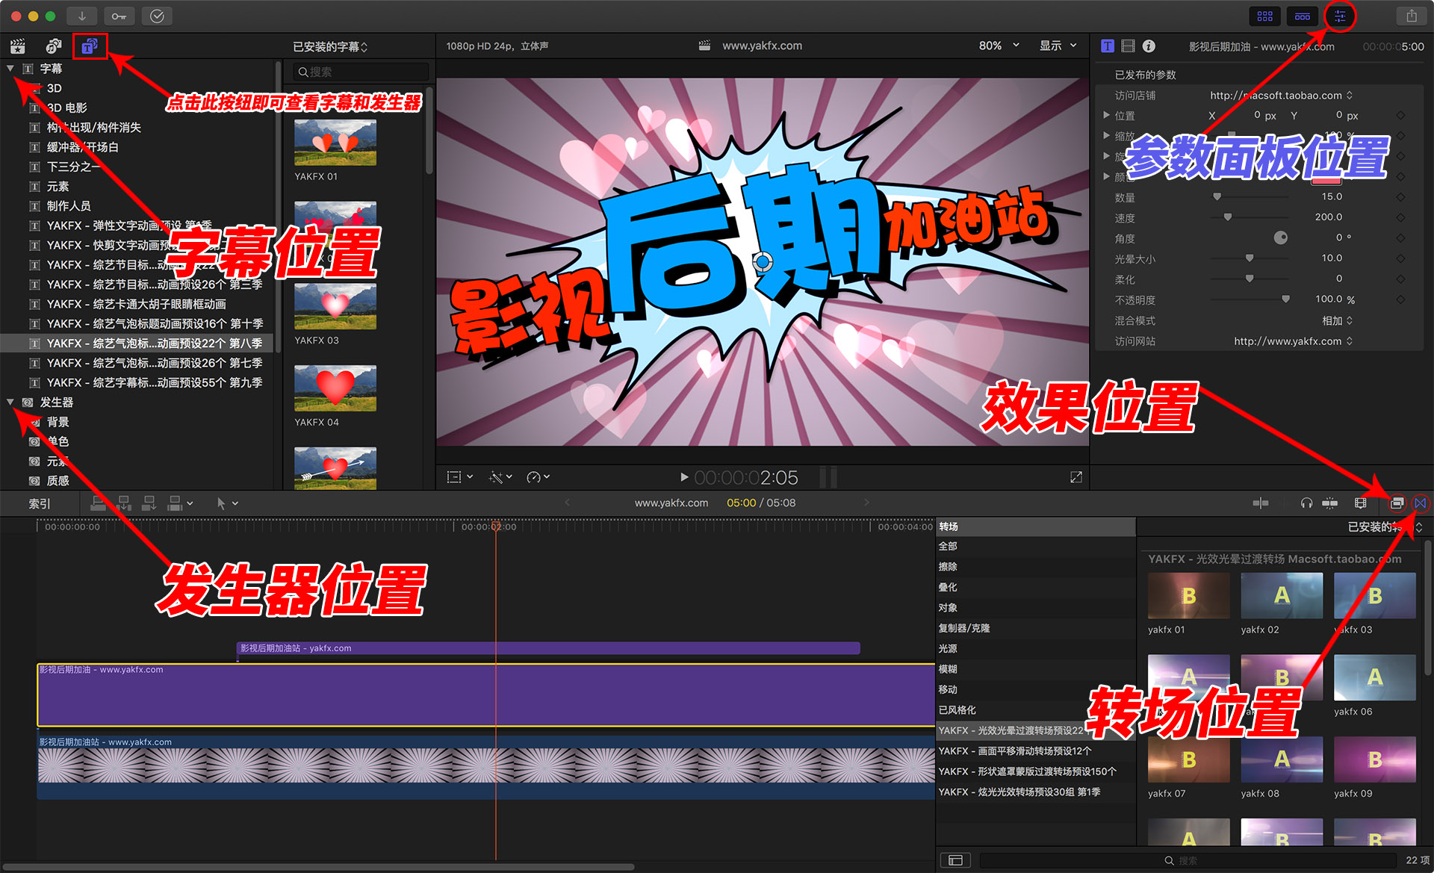This screenshot has height=873, width=1434.
Task: Connect the clip to the primary storyline
Action: [x=98, y=503]
